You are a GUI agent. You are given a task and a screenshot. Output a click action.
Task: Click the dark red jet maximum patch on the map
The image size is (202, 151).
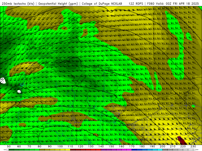[x=182, y=141]
